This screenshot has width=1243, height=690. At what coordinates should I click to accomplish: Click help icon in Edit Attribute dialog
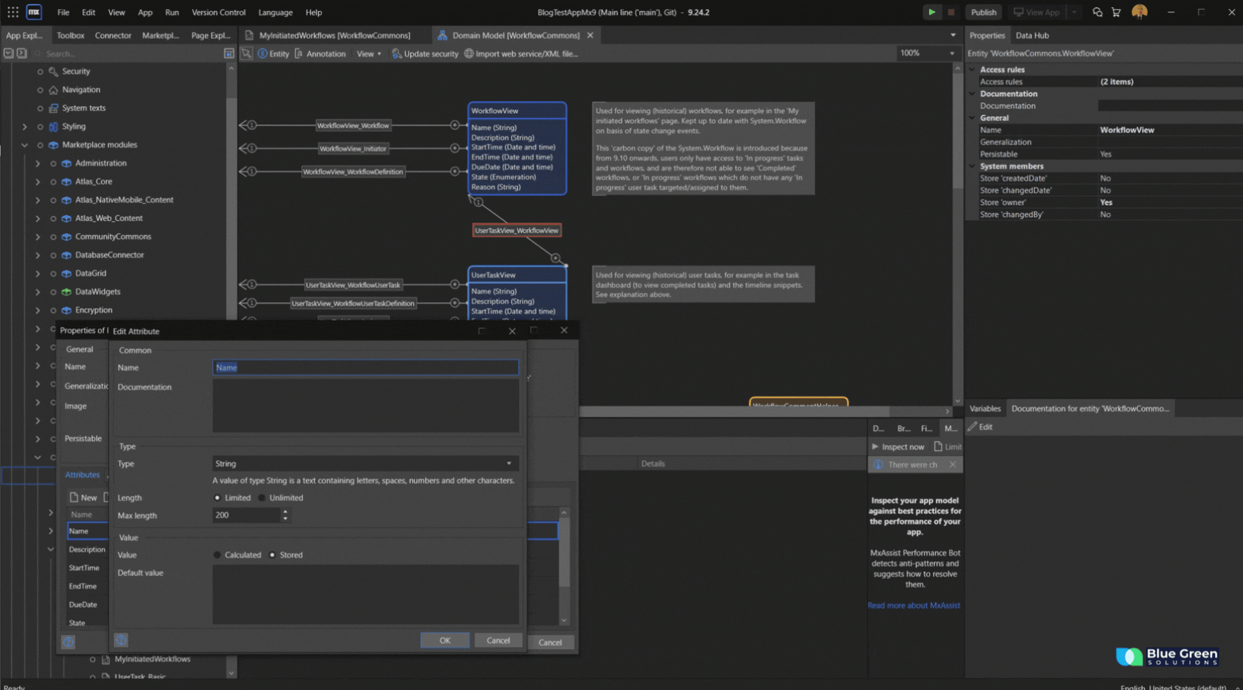click(121, 640)
